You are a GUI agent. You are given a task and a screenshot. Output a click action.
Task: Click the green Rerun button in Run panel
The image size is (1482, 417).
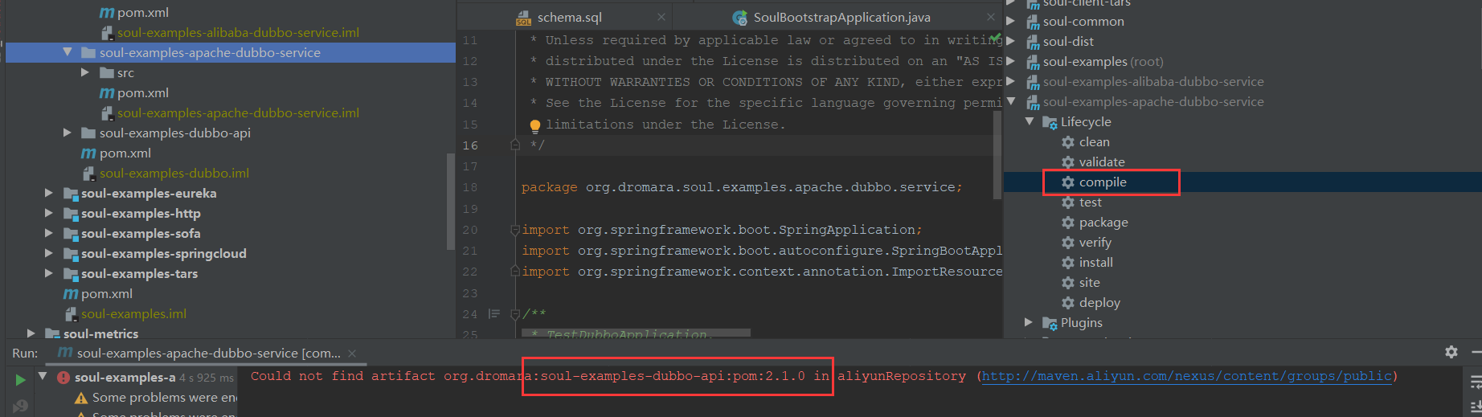(x=20, y=379)
